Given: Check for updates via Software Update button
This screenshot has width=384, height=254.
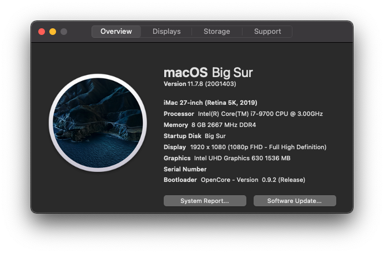Looking at the screenshot, I should (x=295, y=201).
